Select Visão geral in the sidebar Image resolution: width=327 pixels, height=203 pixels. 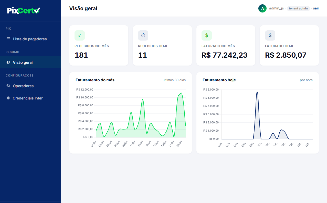30,62
